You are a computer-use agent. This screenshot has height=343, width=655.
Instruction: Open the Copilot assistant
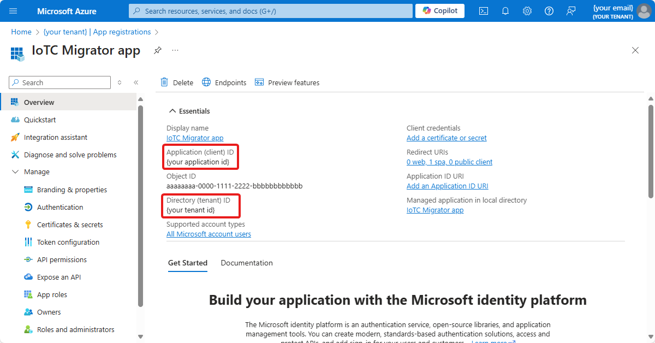439,10
